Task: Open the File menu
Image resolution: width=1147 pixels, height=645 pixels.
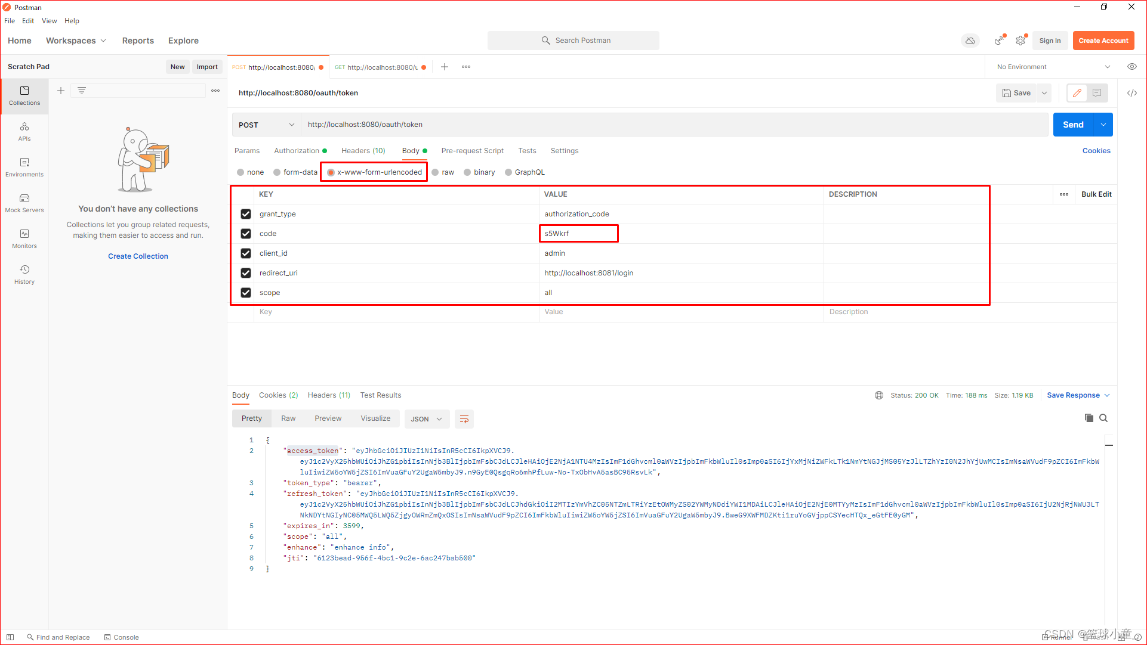Action: tap(10, 21)
